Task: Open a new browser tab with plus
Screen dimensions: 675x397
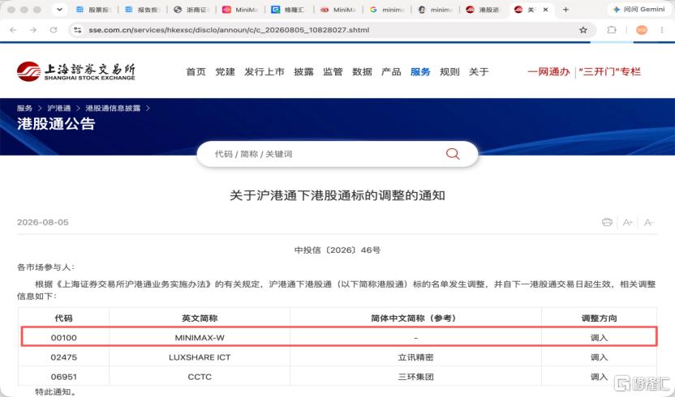Action: (x=565, y=10)
